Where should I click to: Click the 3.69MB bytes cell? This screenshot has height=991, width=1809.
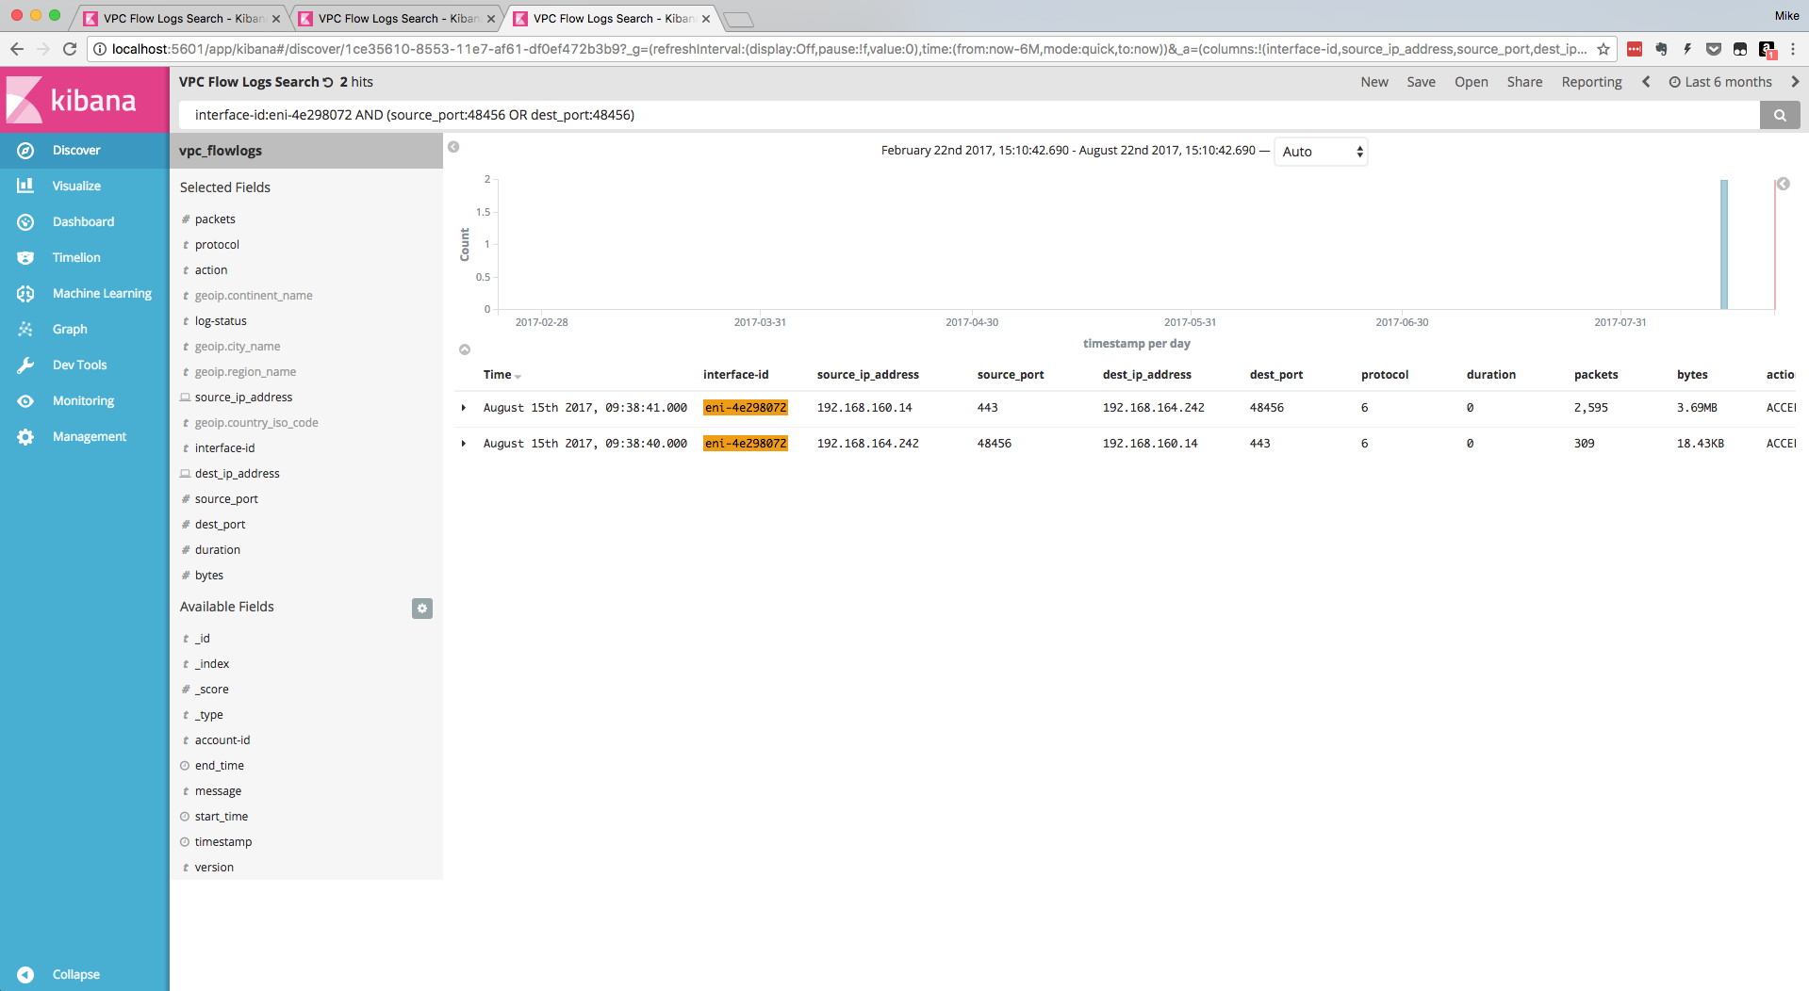1697,408
